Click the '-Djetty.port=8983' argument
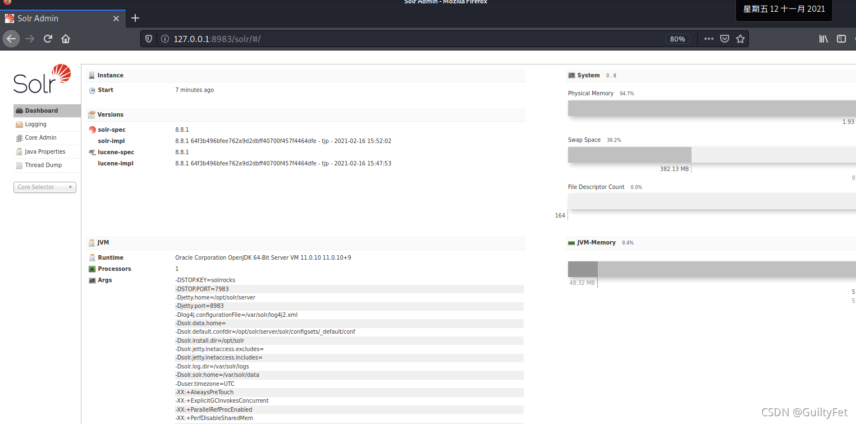The height and width of the screenshot is (424, 856). (199, 306)
